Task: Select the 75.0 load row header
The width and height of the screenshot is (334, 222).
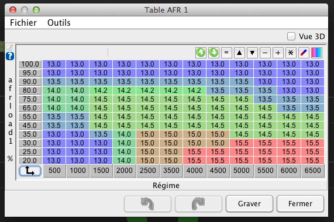Action: 30,99
